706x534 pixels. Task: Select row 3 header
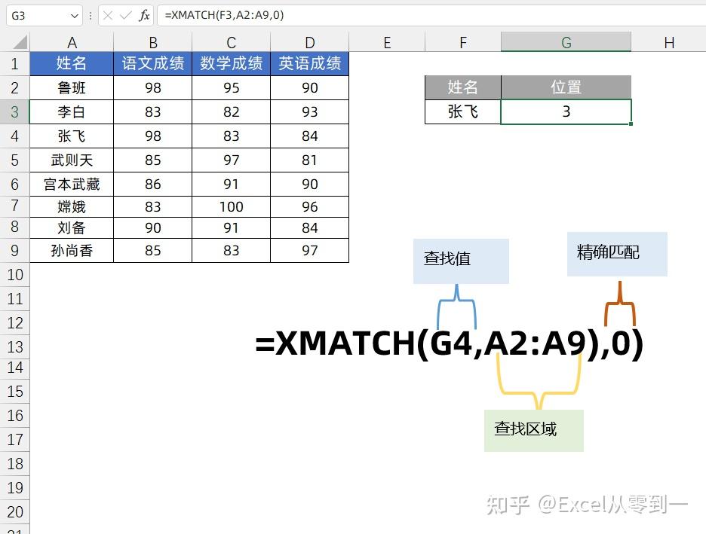click(x=14, y=111)
